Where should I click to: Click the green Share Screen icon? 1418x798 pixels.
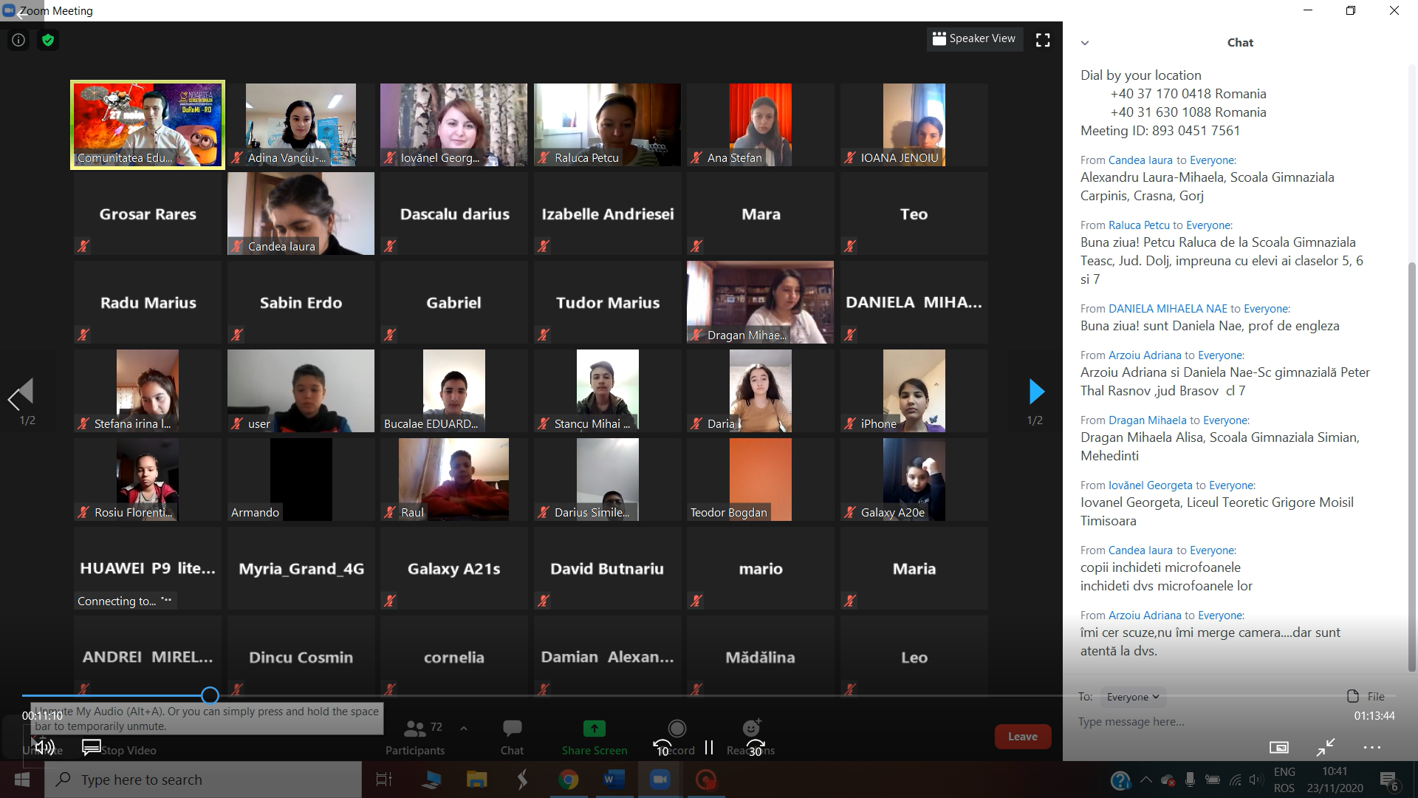pos(594,729)
